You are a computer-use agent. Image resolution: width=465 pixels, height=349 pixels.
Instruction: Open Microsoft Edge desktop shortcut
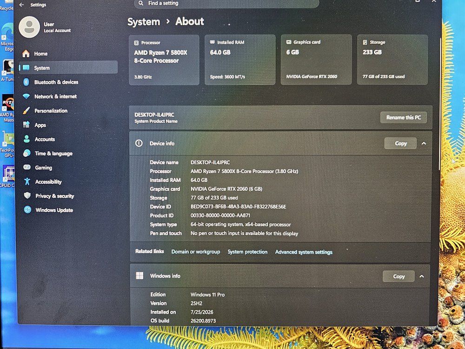click(7, 37)
